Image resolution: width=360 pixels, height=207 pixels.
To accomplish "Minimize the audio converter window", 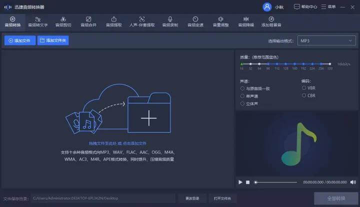I will (342, 7).
